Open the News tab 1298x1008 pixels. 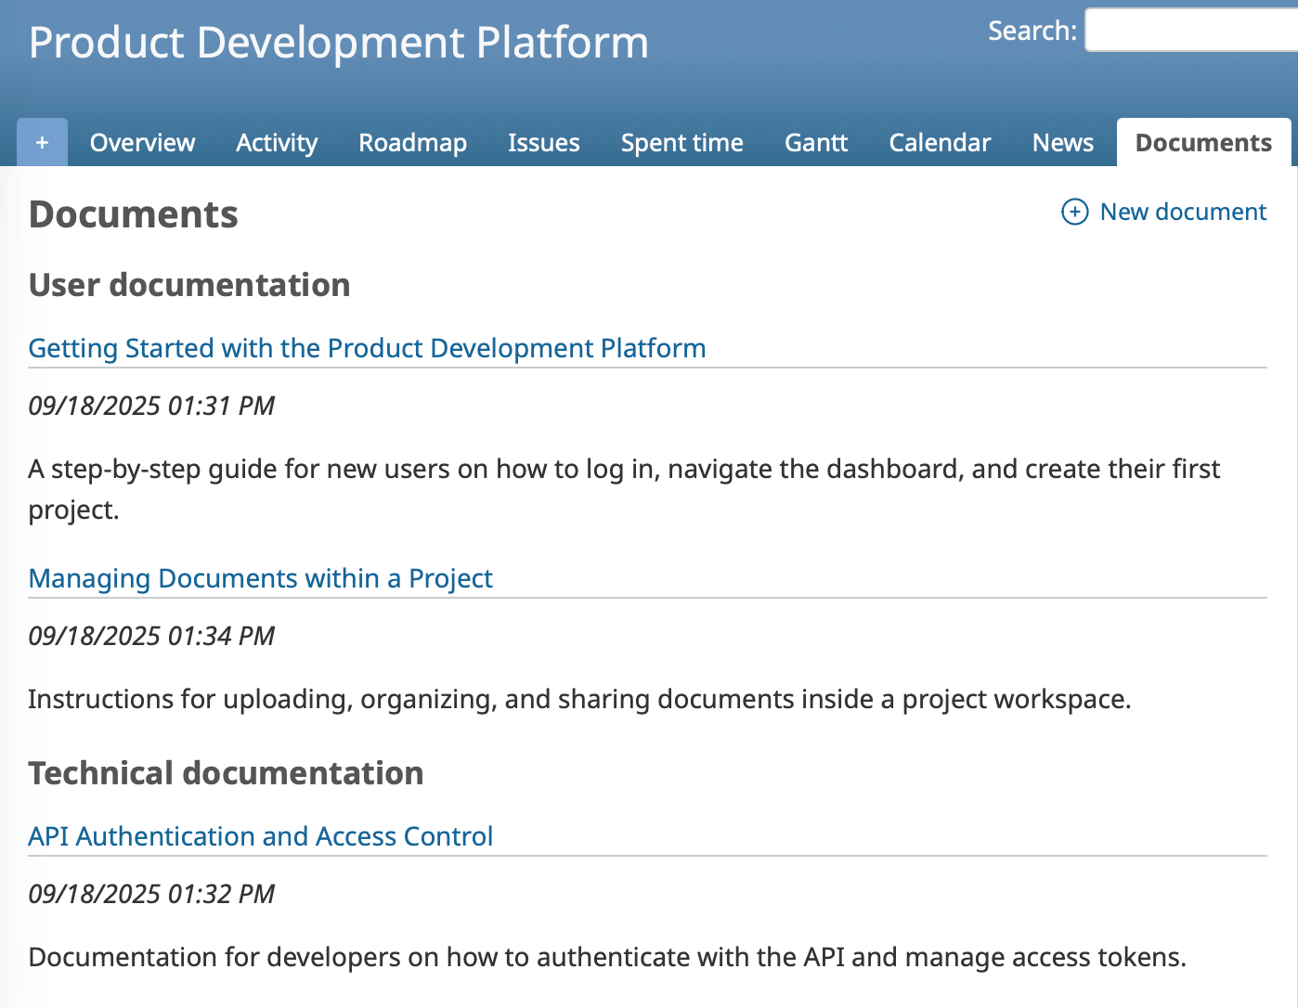(1062, 142)
